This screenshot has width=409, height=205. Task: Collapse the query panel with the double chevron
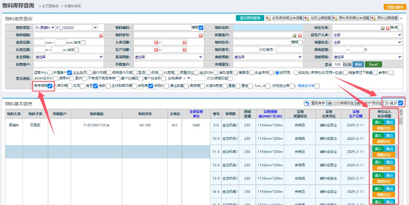point(401,18)
